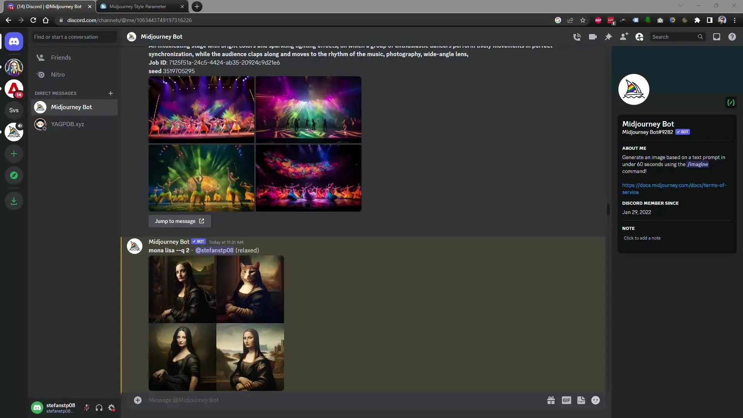Click the Direct Messages add icon
The width and height of the screenshot is (743, 418).
tap(110, 93)
